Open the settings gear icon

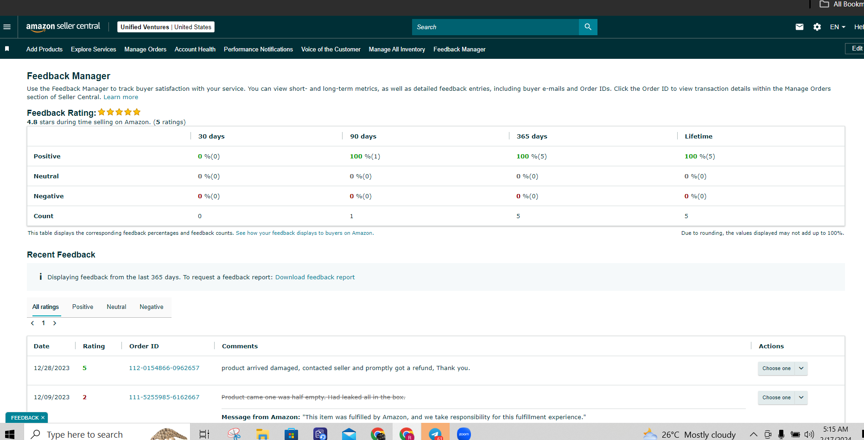pyautogui.click(x=817, y=27)
